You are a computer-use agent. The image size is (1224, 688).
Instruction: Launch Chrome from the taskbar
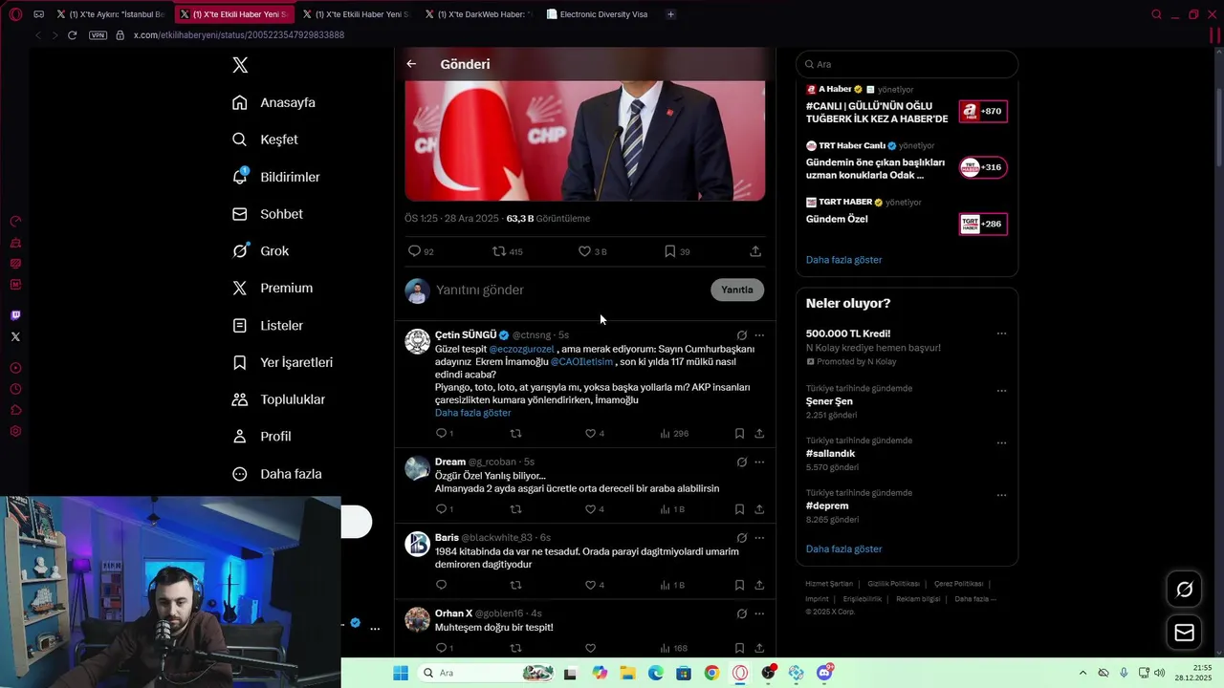coord(711,673)
